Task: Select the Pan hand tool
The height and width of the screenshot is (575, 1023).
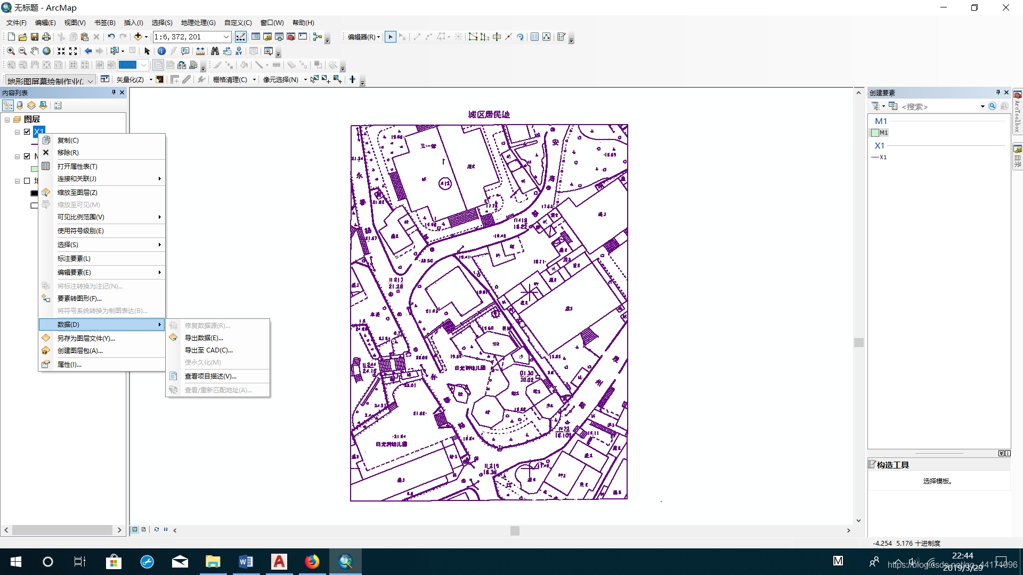Action: [35, 51]
